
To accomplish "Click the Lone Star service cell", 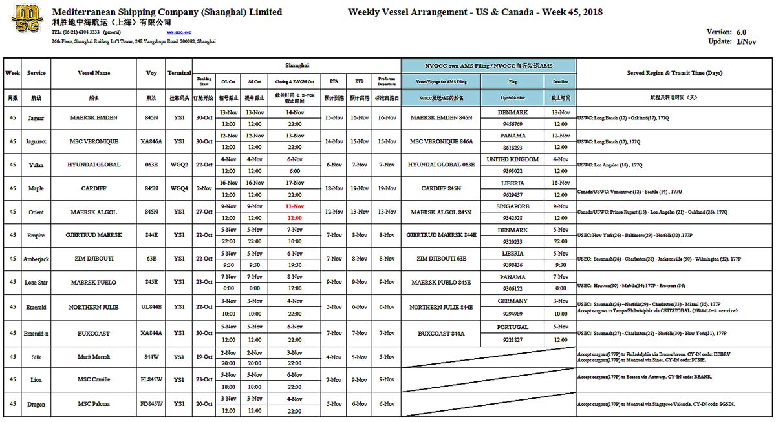I will [36, 283].
